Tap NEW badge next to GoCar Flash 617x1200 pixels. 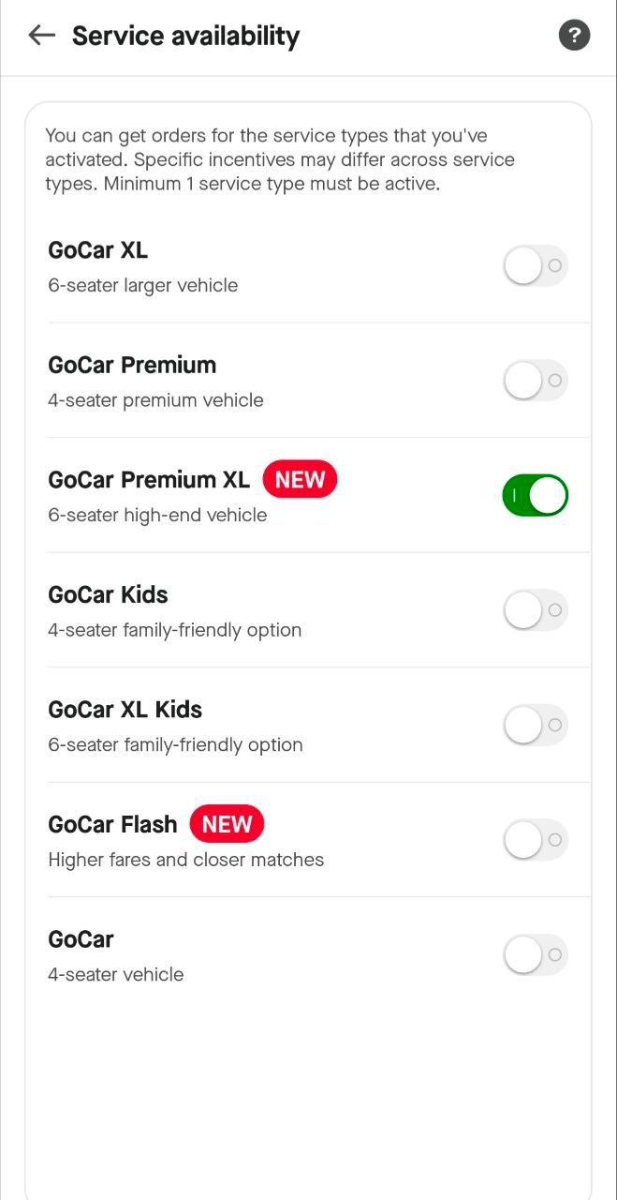pos(227,824)
